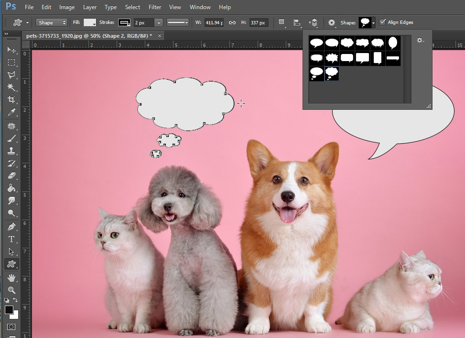This screenshot has width=465, height=338.
Task: Select the Custom Shape tool in toolbox
Action: coord(11,264)
